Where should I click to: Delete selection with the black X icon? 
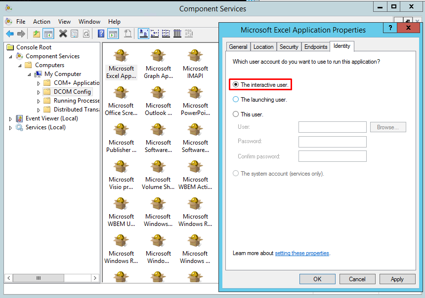63,34
